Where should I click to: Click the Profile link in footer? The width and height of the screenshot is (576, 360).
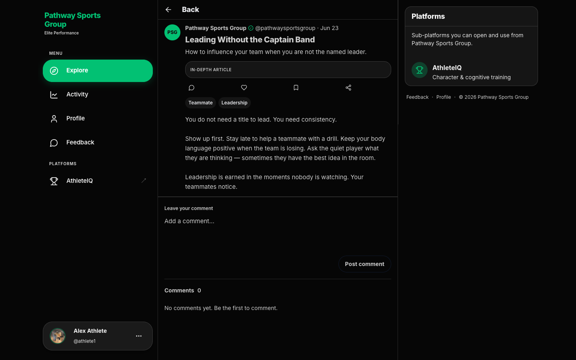point(444,97)
